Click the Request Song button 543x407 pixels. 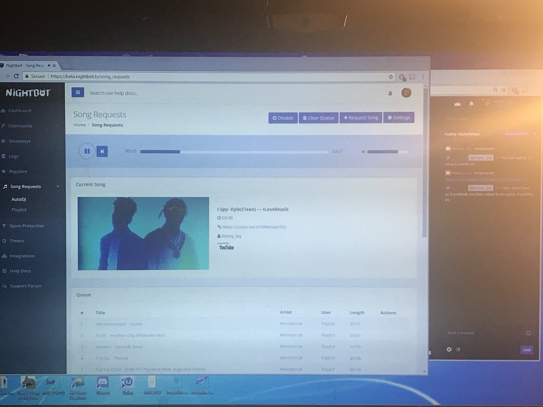tap(361, 118)
